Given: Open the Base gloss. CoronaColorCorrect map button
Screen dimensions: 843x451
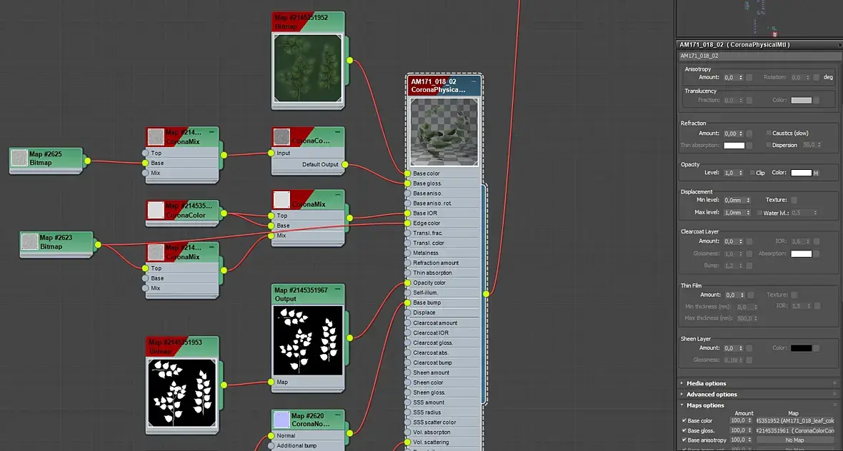Looking at the screenshot, I should click(795, 430).
